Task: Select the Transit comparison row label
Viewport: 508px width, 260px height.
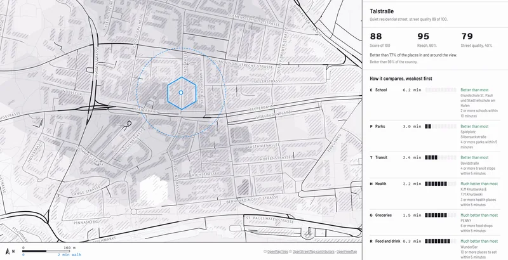Action: click(382, 157)
